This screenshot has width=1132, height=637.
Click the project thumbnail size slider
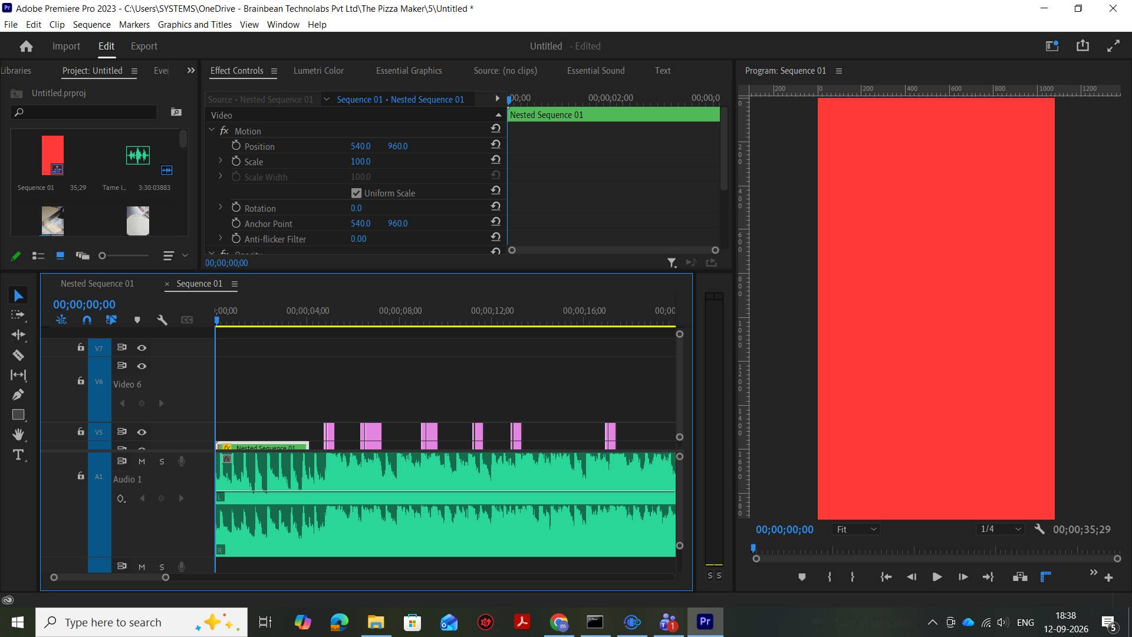point(124,255)
